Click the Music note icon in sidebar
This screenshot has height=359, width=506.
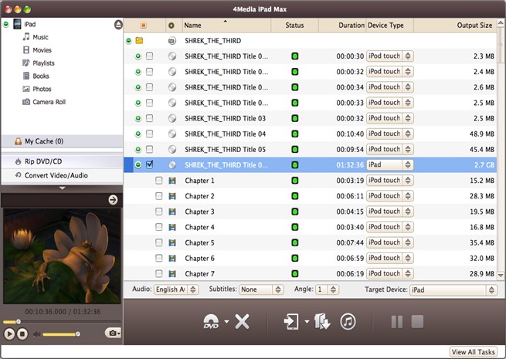pyautogui.click(x=25, y=37)
